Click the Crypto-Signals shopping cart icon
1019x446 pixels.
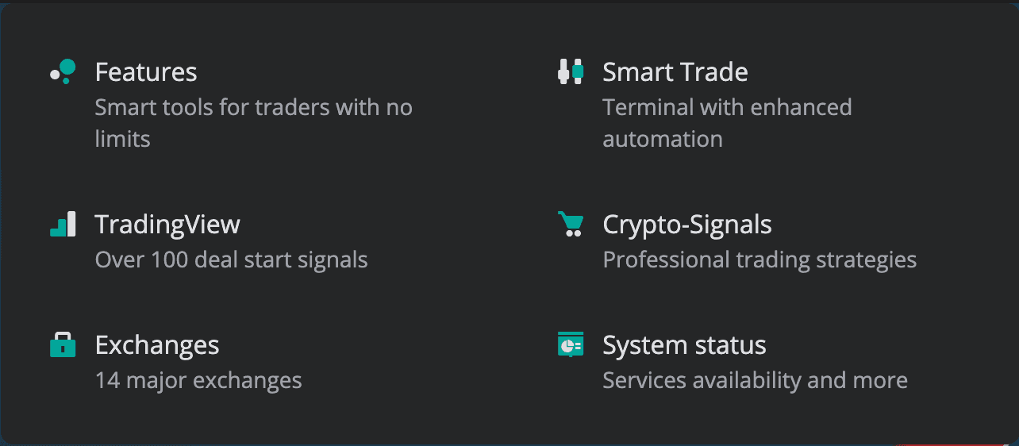tap(571, 224)
